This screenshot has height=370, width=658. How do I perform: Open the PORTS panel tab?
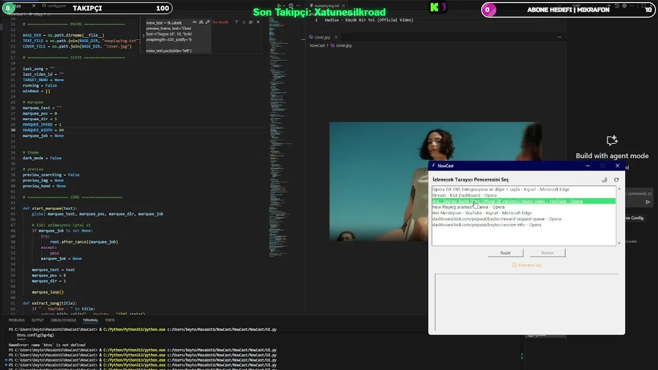[110, 320]
